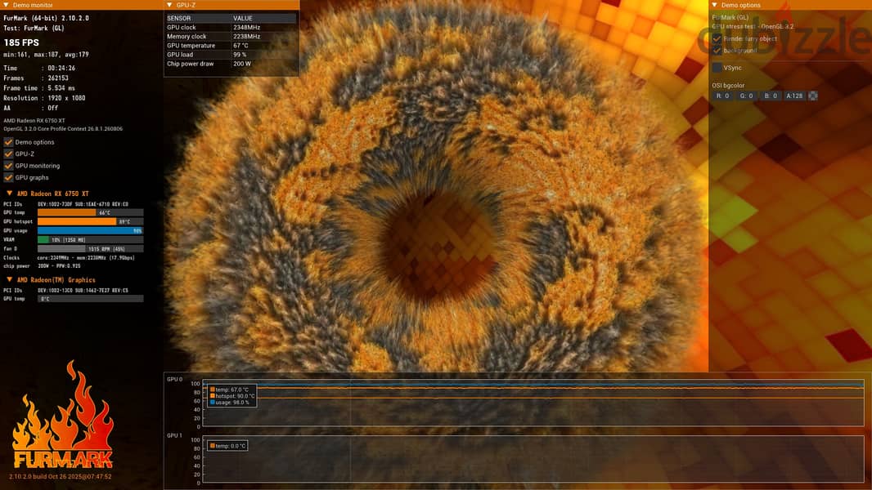Select the Memory clock row label
Screen dimensions: 872x490
[187, 37]
